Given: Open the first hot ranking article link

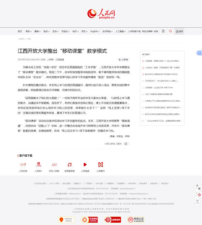Looking at the screenshot, I should pos(162,61).
